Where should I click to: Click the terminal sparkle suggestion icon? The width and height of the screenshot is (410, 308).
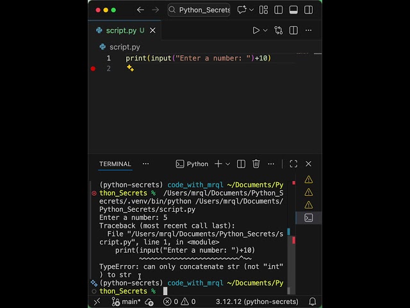point(94,283)
